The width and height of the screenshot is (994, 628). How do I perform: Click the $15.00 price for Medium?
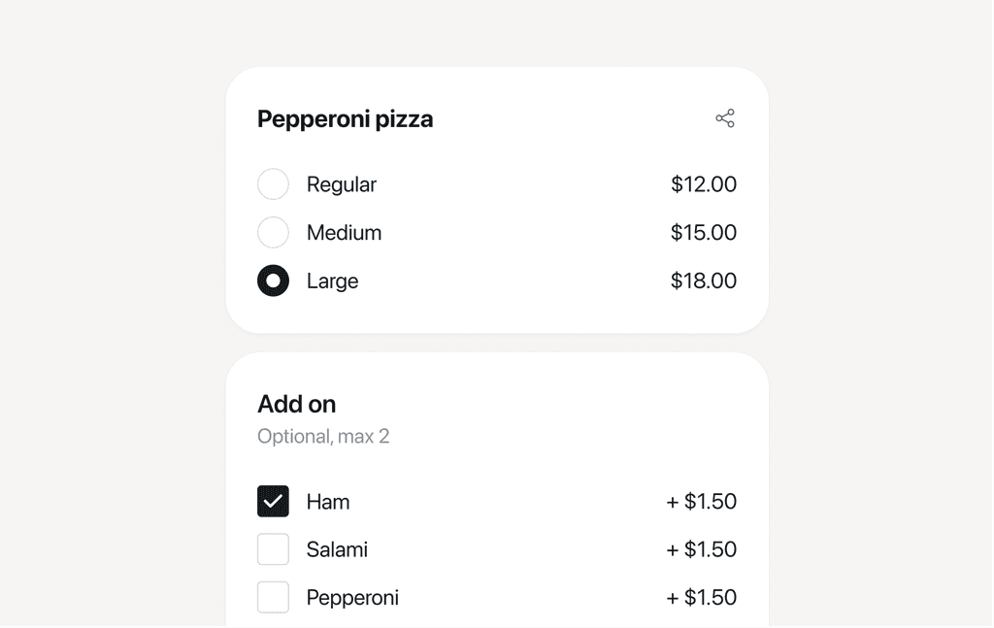[x=704, y=232]
